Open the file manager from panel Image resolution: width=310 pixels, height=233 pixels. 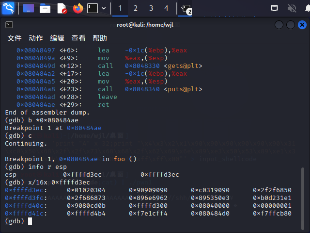tap(45, 8)
